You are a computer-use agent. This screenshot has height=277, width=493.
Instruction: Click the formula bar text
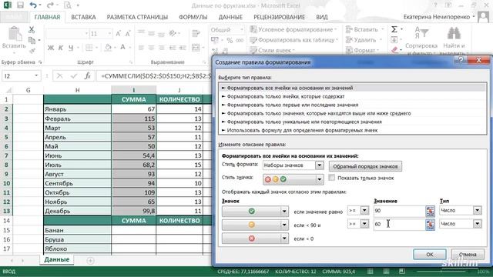[x=156, y=76]
